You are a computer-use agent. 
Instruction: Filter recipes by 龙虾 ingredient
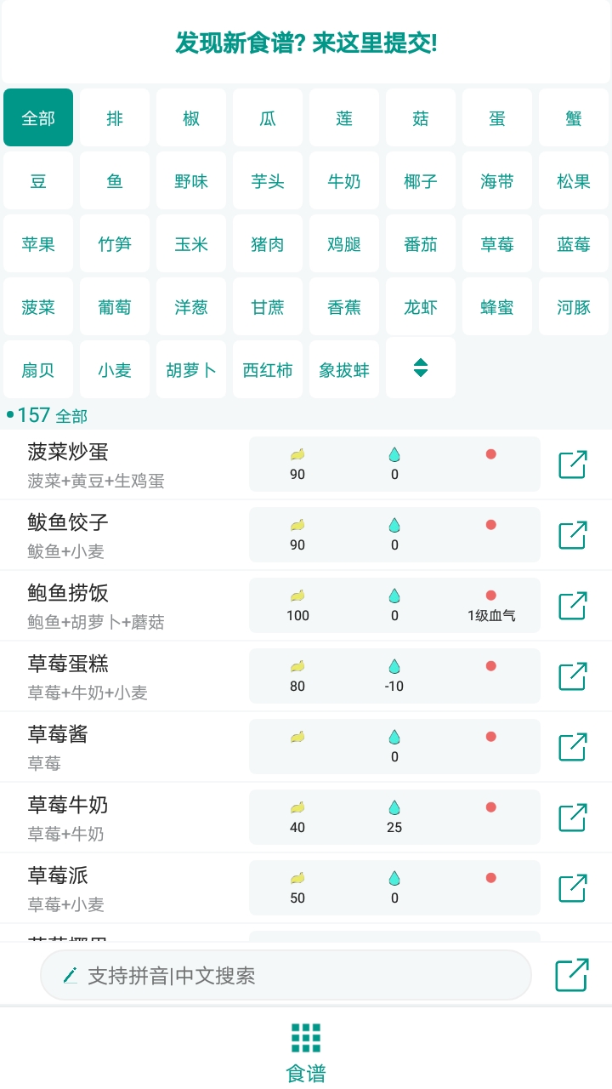(x=421, y=307)
